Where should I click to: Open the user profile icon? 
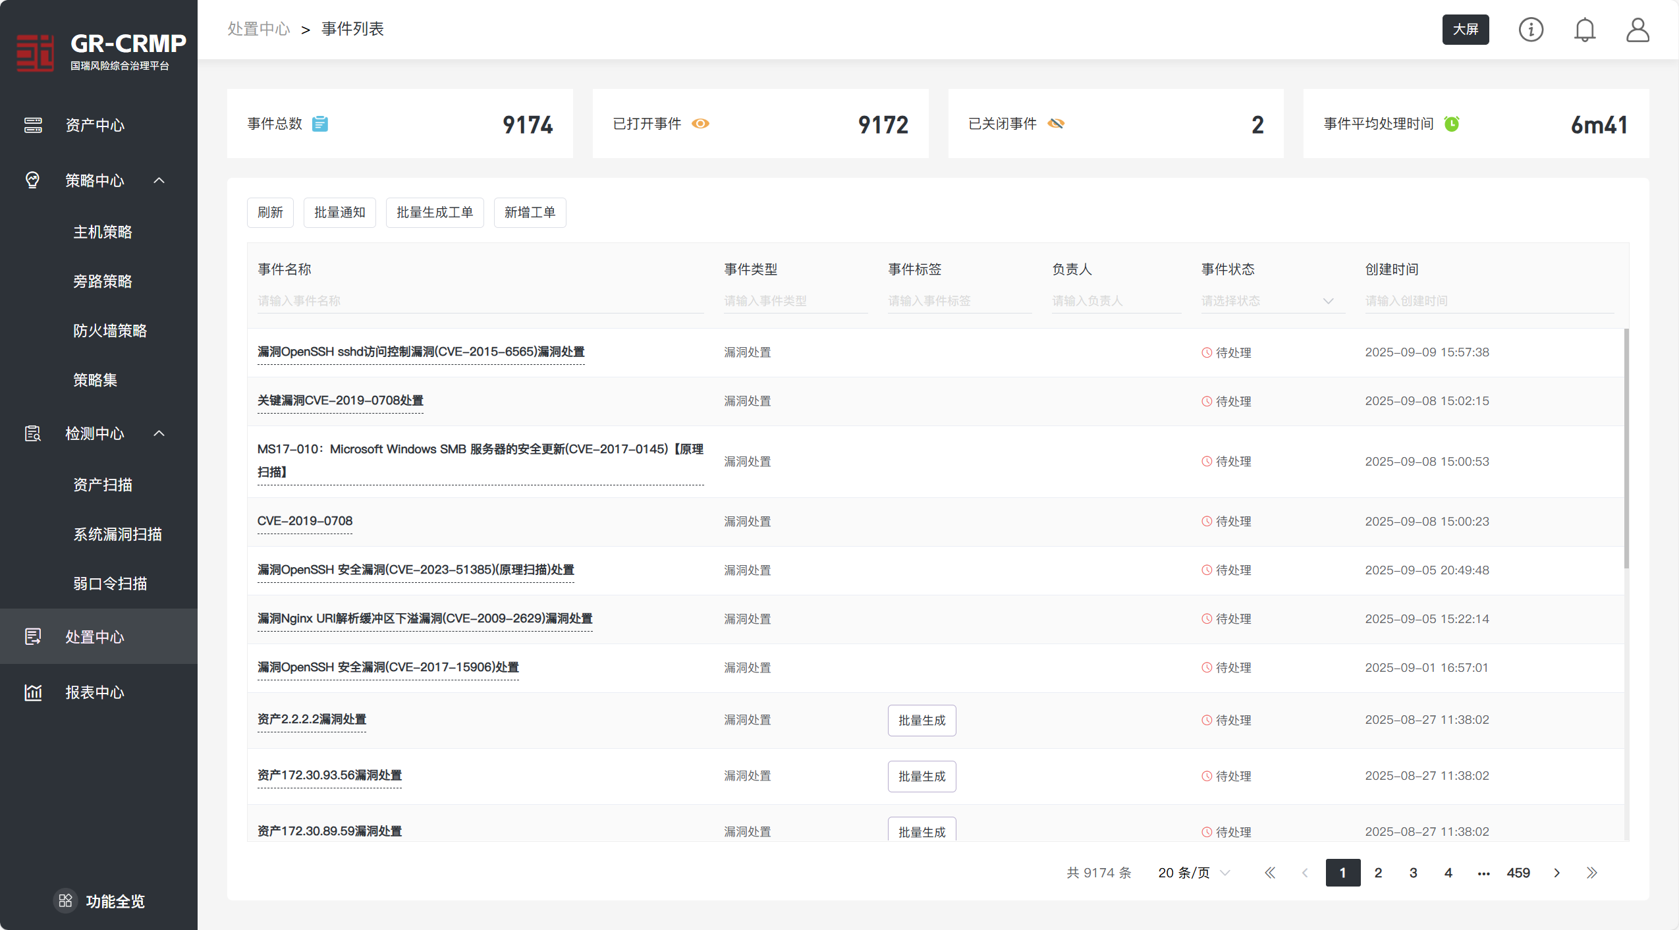[x=1637, y=30]
